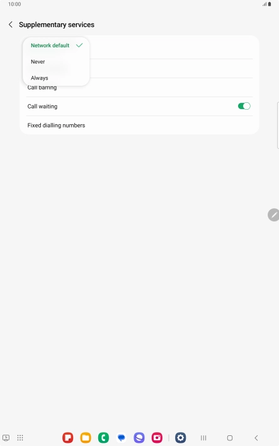The width and height of the screenshot is (279, 446).
Task: Turn off the Call waiting switch
Action: 244,106
